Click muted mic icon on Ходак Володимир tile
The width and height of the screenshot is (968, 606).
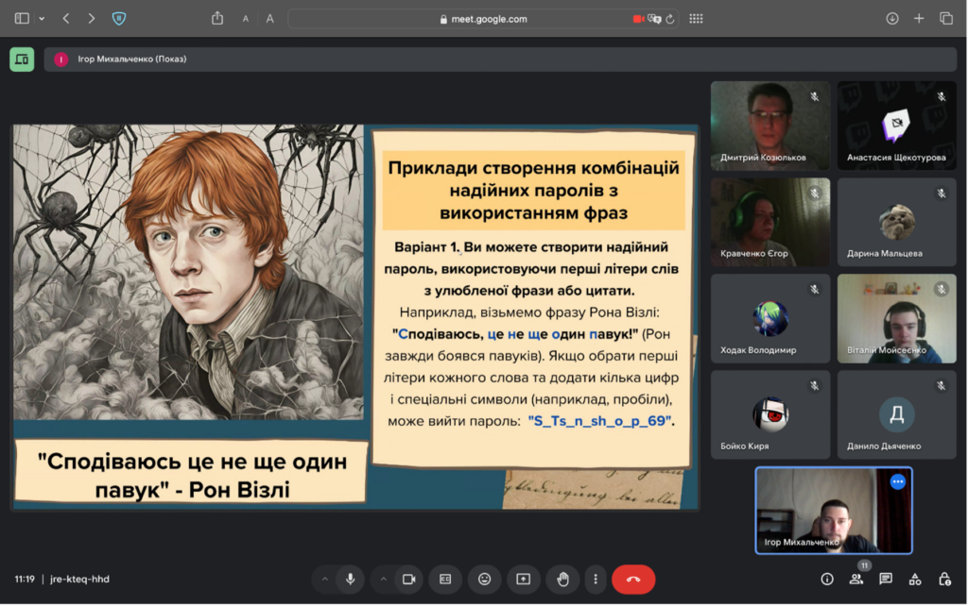815,289
